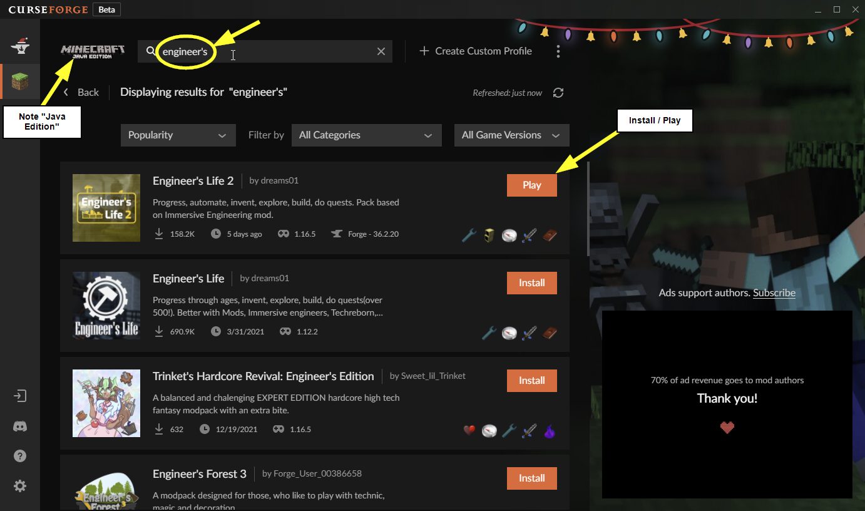The height and width of the screenshot is (511, 865).
Task: Click author Forge_User_00386658
Action: (x=317, y=473)
